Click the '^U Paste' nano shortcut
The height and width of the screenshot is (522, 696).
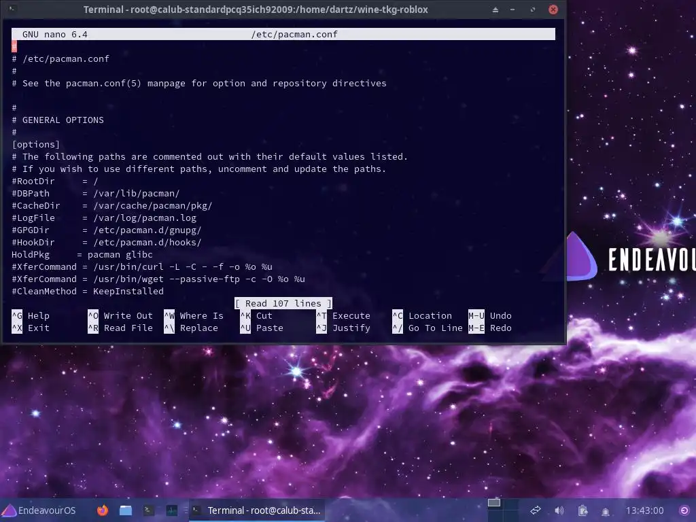coord(262,328)
